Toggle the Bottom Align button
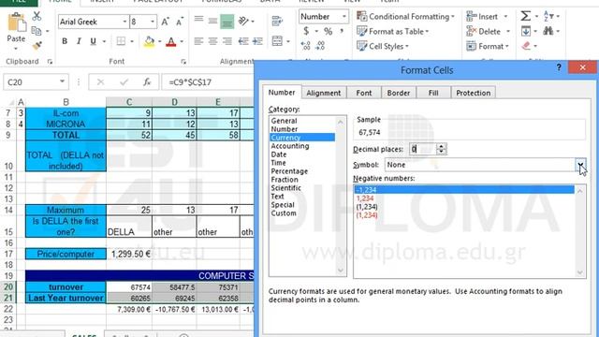Image resolution: width=599 pixels, height=337 pixels. [226, 22]
